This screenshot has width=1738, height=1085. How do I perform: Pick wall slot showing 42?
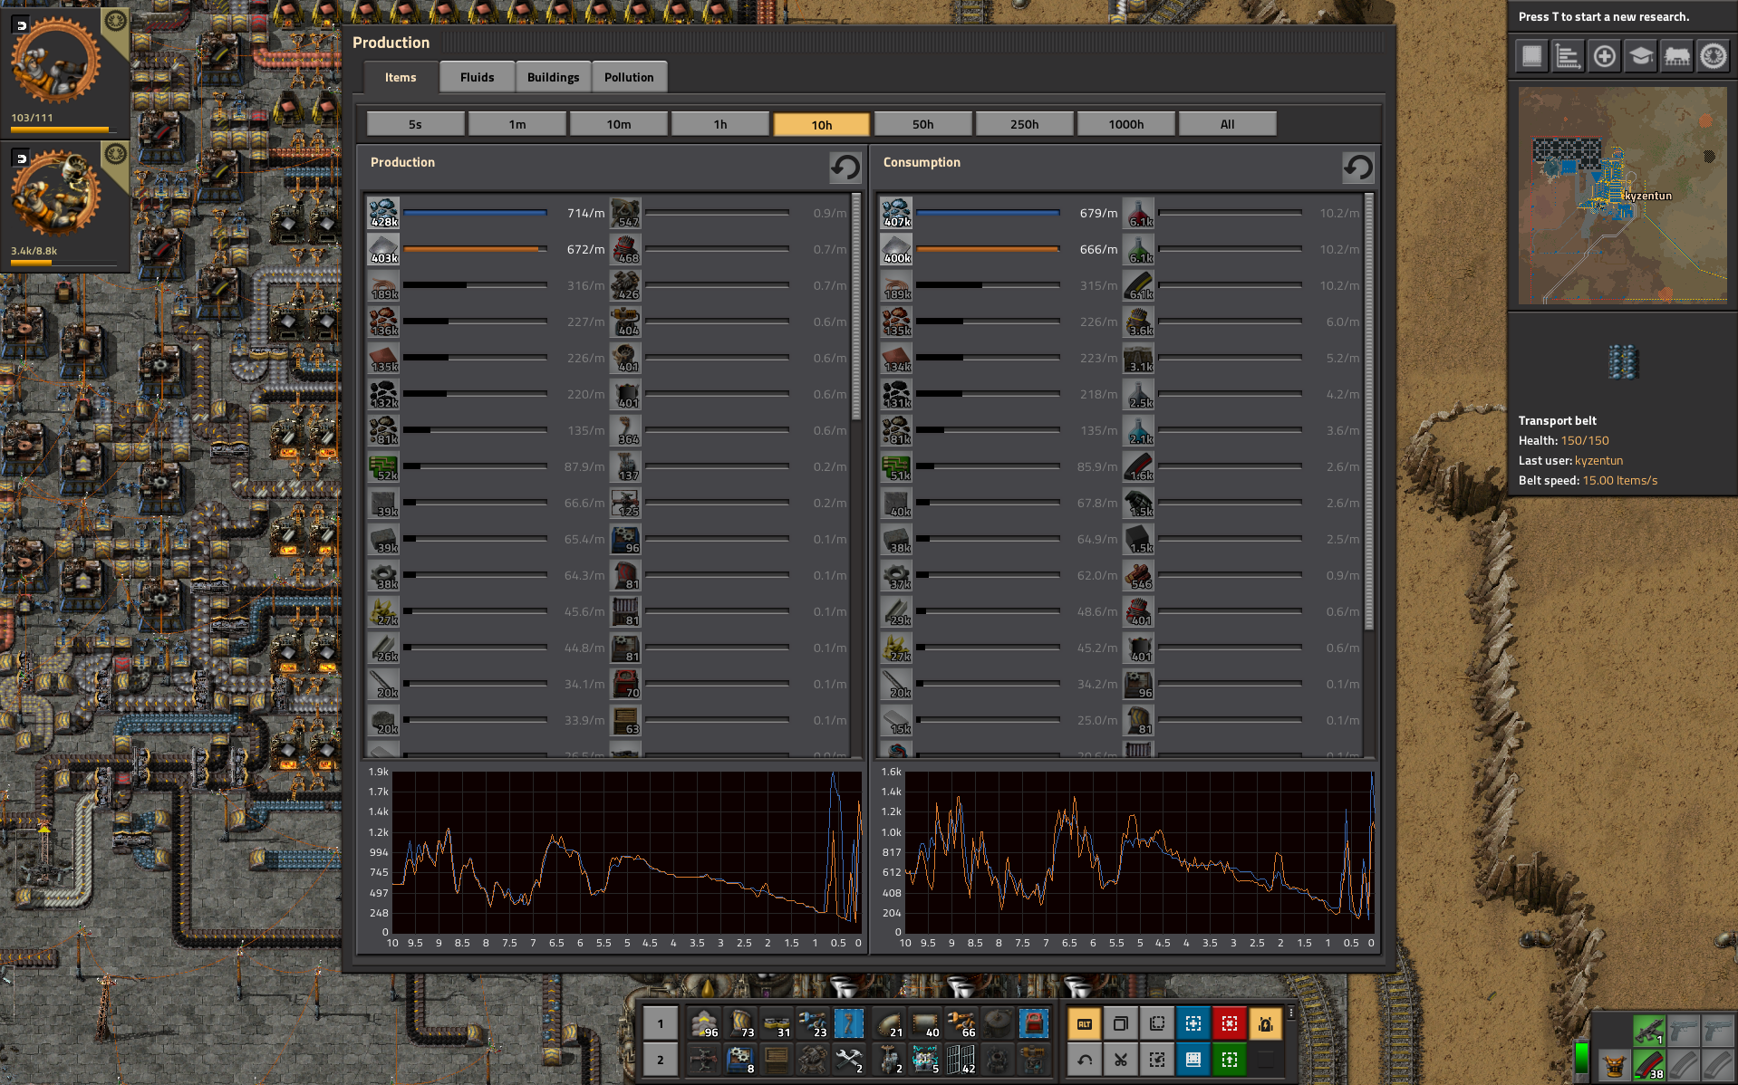961,1060
